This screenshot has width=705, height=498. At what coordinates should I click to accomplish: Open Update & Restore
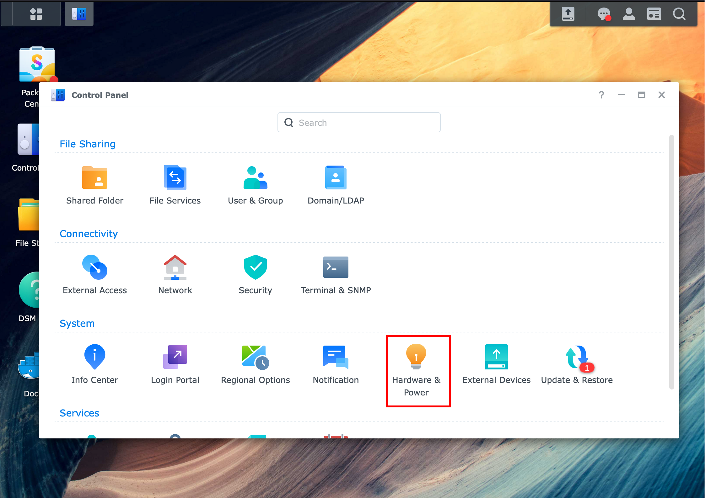click(x=577, y=365)
